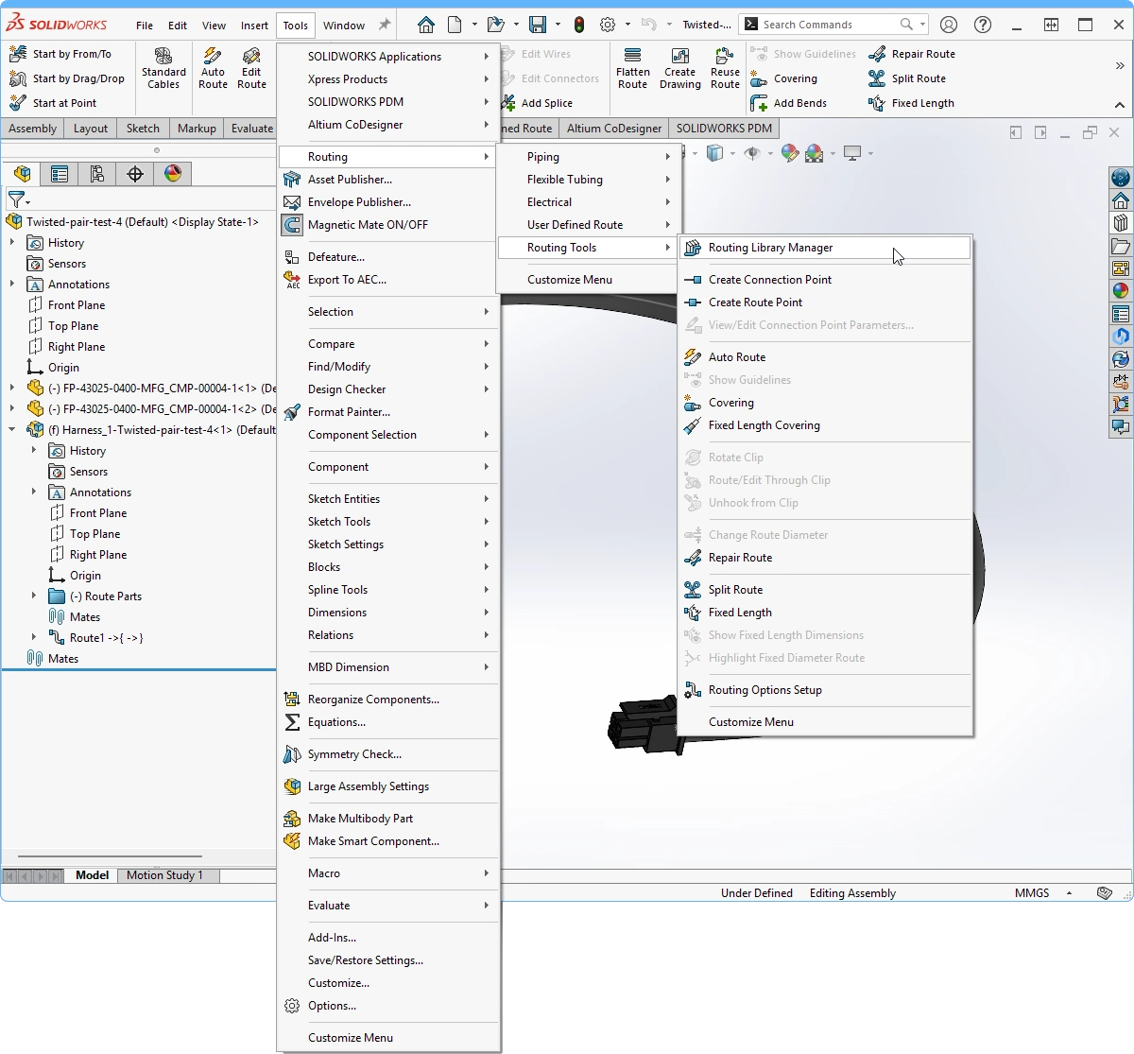This screenshot has width=1134, height=1054.
Task: Switch to the Motion Study 1 tab
Action: 165,875
